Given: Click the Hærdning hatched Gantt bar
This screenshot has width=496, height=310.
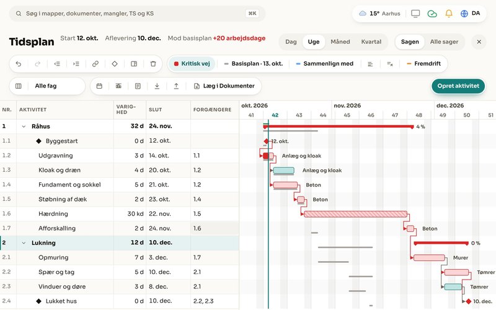Looking at the screenshot, I should pos(355,214).
